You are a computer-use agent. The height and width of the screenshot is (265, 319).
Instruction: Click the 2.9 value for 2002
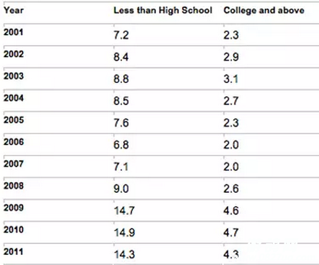click(x=231, y=57)
